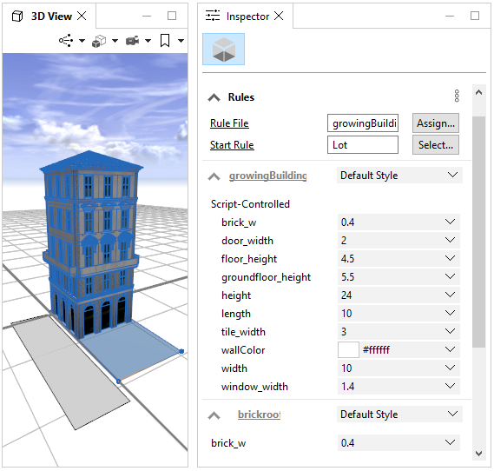Screen dimensions: 494x471
Task: Open the door_width value dropdown
Action: [x=398, y=241]
